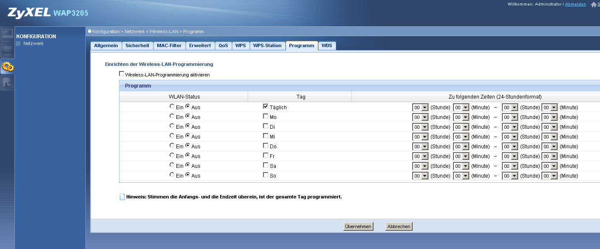Check the Sa day checkbox
This screenshot has height=249, width=600.
266,165
